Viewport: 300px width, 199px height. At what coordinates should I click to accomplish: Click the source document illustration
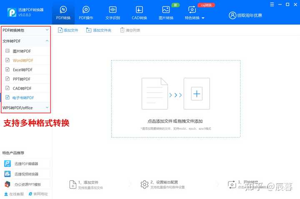pyautogui.click(x=155, y=93)
